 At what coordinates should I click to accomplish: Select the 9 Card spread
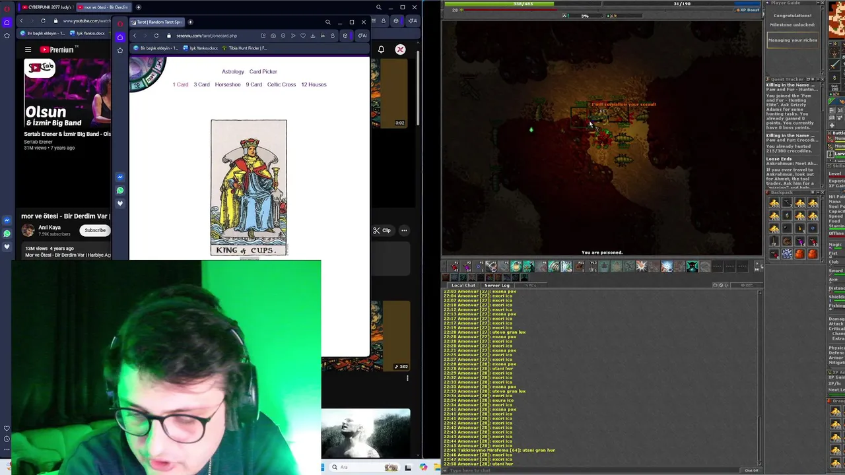253,84
